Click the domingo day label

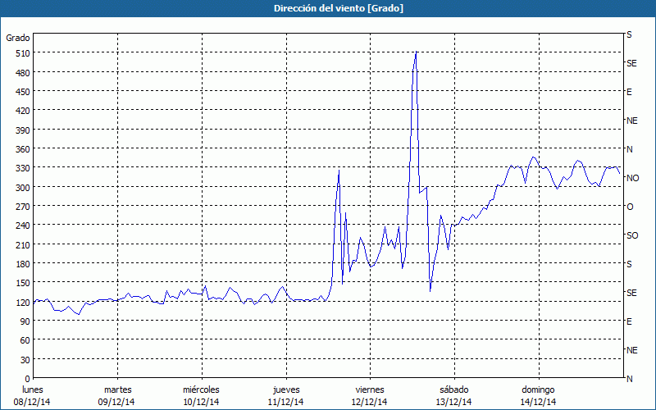(538, 389)
